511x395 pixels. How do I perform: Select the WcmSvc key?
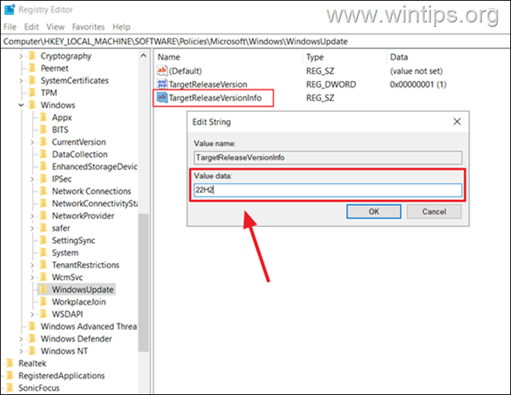tap(67, 277)
